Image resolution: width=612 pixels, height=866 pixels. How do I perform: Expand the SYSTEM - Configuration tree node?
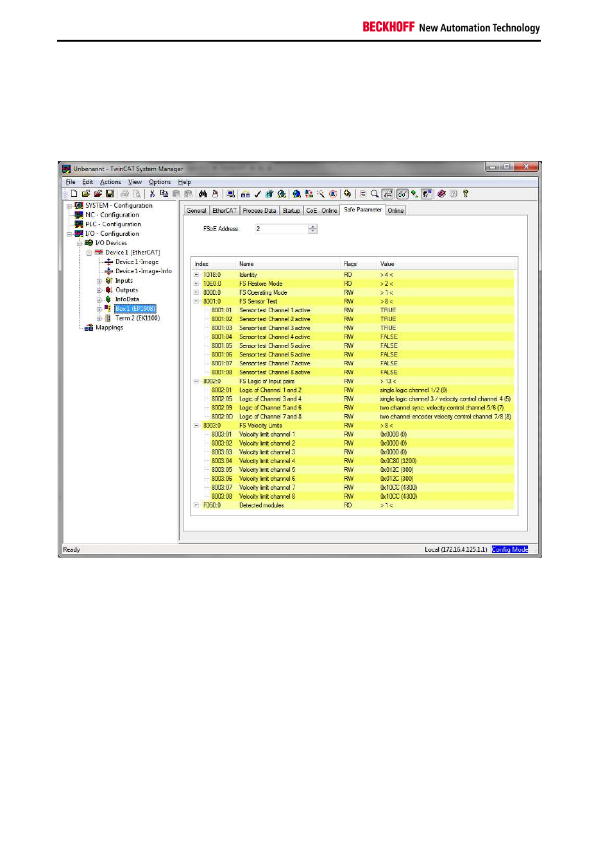click(69, 206)
